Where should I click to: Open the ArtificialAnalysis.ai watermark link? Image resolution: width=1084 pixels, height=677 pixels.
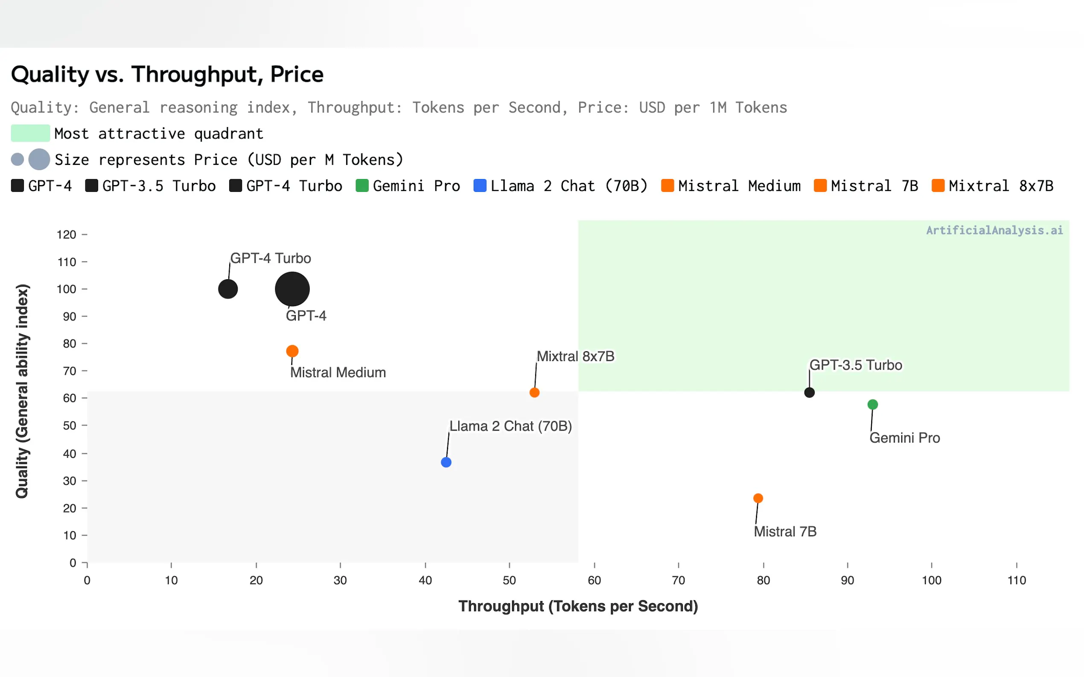pyautogui.click(x=994, y=231)
